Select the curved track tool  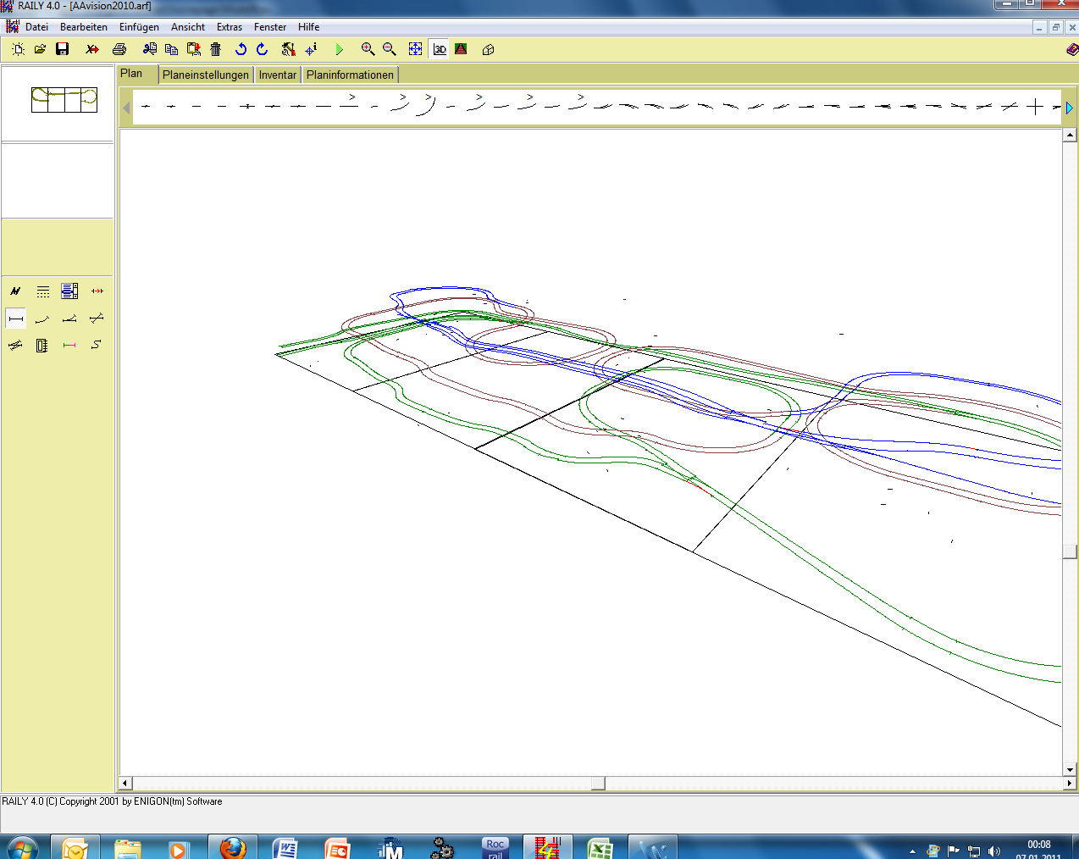coord(42,319)
